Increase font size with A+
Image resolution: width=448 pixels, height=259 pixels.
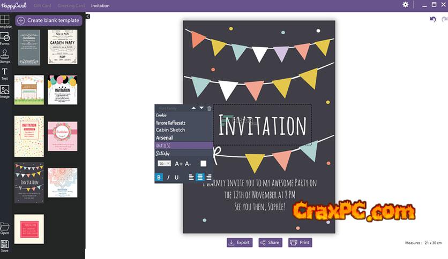pos(178,164)
